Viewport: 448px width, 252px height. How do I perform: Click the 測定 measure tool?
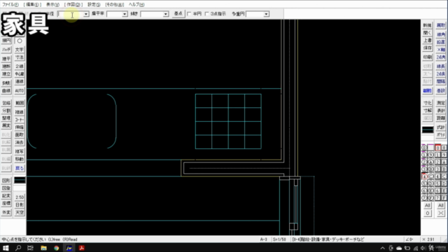(x=441, y=103)
